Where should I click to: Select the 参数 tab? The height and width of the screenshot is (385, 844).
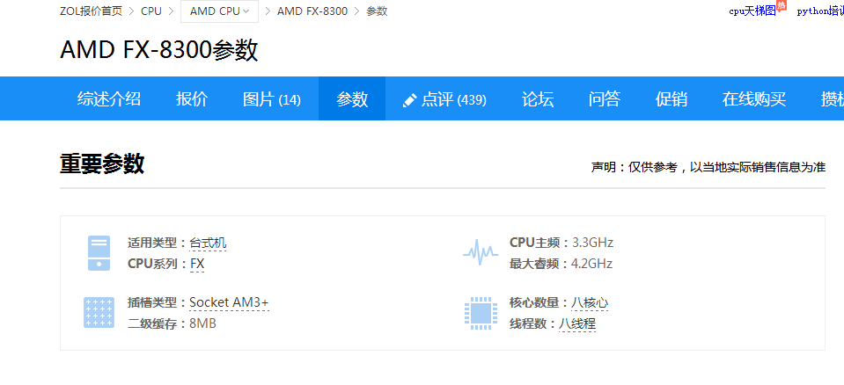point(352,99)
